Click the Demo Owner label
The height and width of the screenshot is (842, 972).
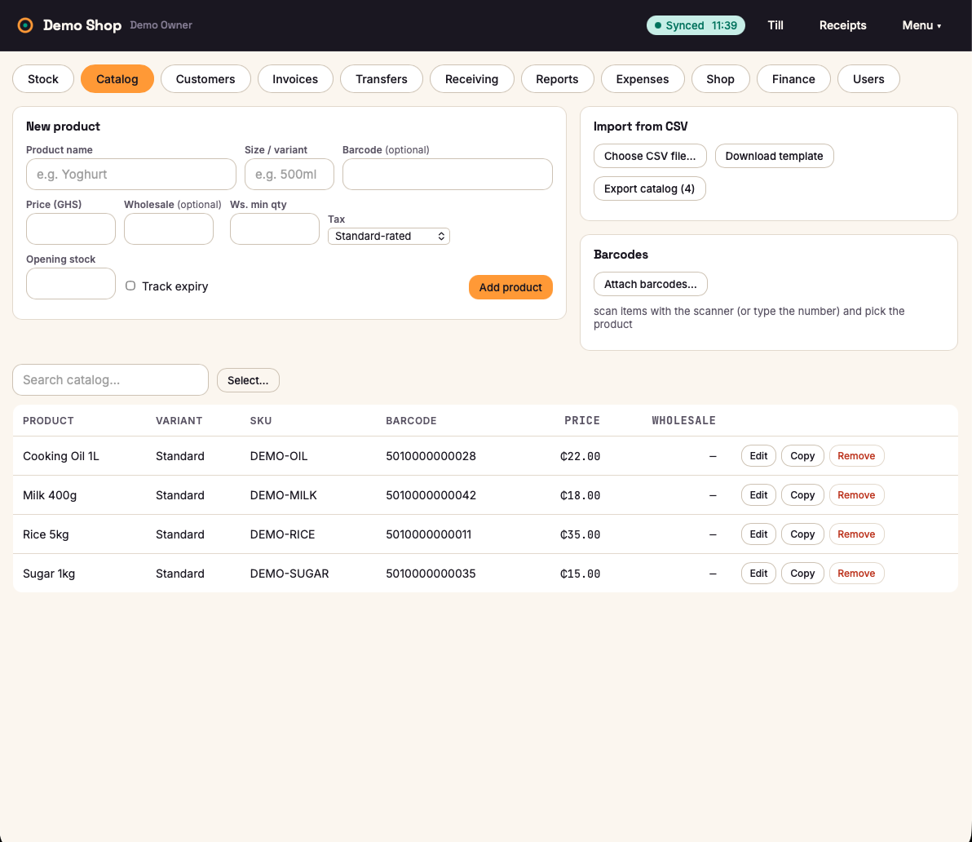coord(161,25)
